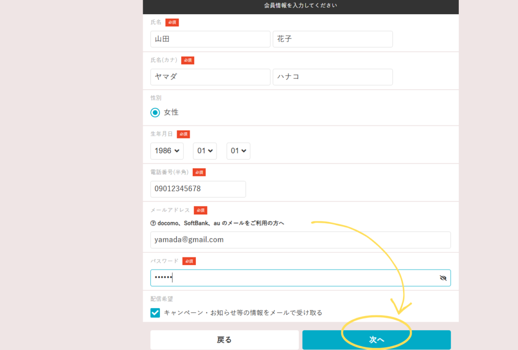Viewport: 518px width, 350px height.
Task: Toggle password visibility eye icon
Action: click(x=443, y=278)
